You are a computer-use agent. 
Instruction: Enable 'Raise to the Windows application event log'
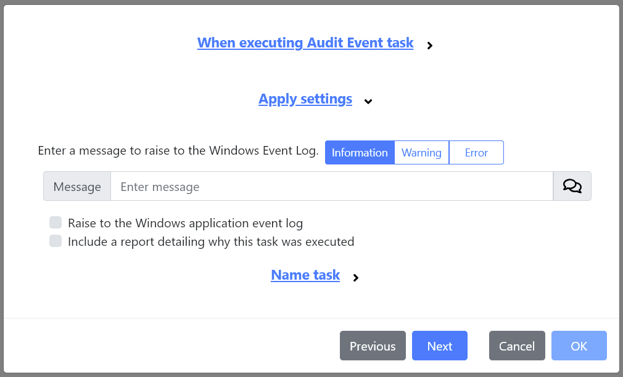click(x=56, y=222)
